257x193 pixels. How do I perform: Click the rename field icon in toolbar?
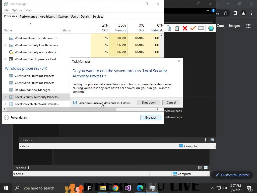tap(201, 28)
